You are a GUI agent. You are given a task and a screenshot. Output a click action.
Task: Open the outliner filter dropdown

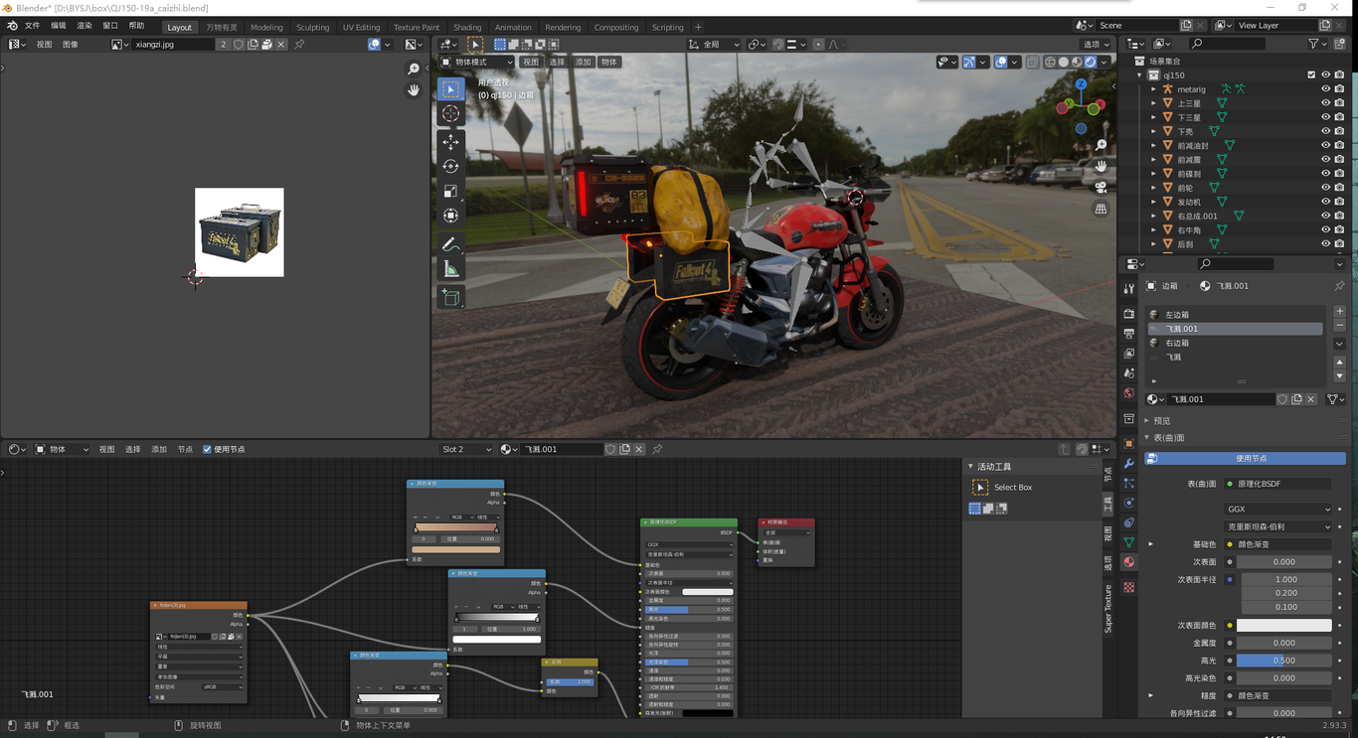click(x=1318, y=44)
